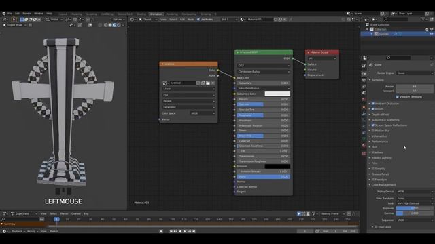Enable Simplify checkbox

(373, 169)
